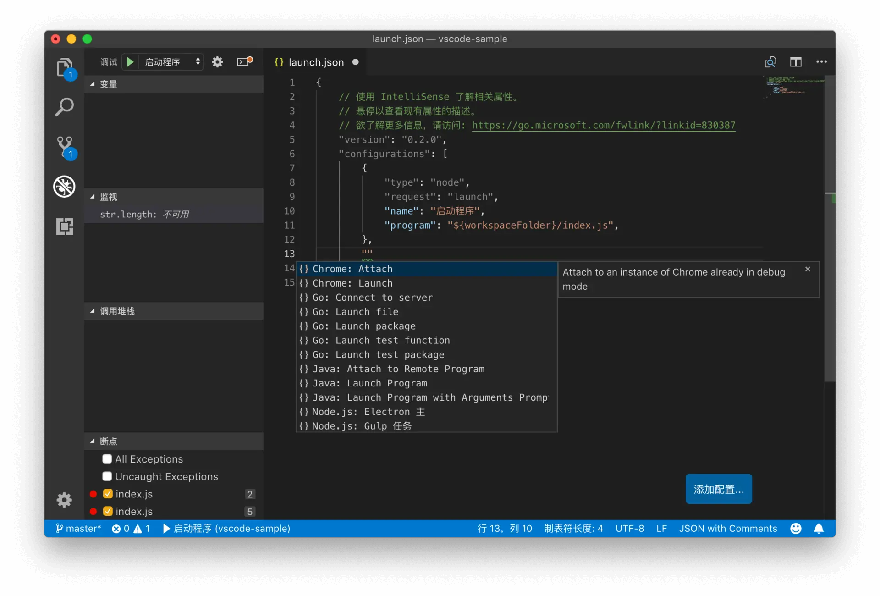880x596 pixels.
Task: Click the 添加配置... button
Action: click(718, 489)
